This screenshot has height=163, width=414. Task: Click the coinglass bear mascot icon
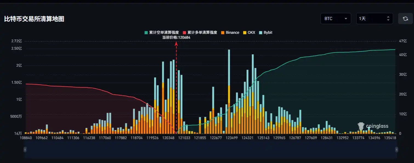click(x=361, y=126)
